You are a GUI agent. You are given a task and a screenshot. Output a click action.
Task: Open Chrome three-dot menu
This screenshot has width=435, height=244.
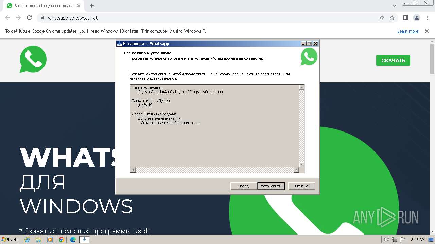(427, 18)
